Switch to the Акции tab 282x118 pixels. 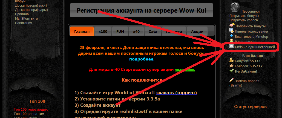197,31
